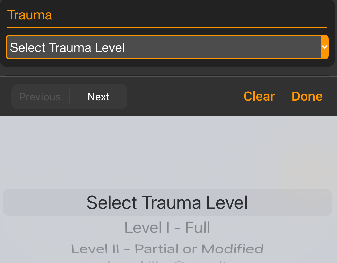Tap the highlighted Select Trauma Level picker row
Image resolution: width=337 pixels, height=263 pixels.
coord(167,202)
